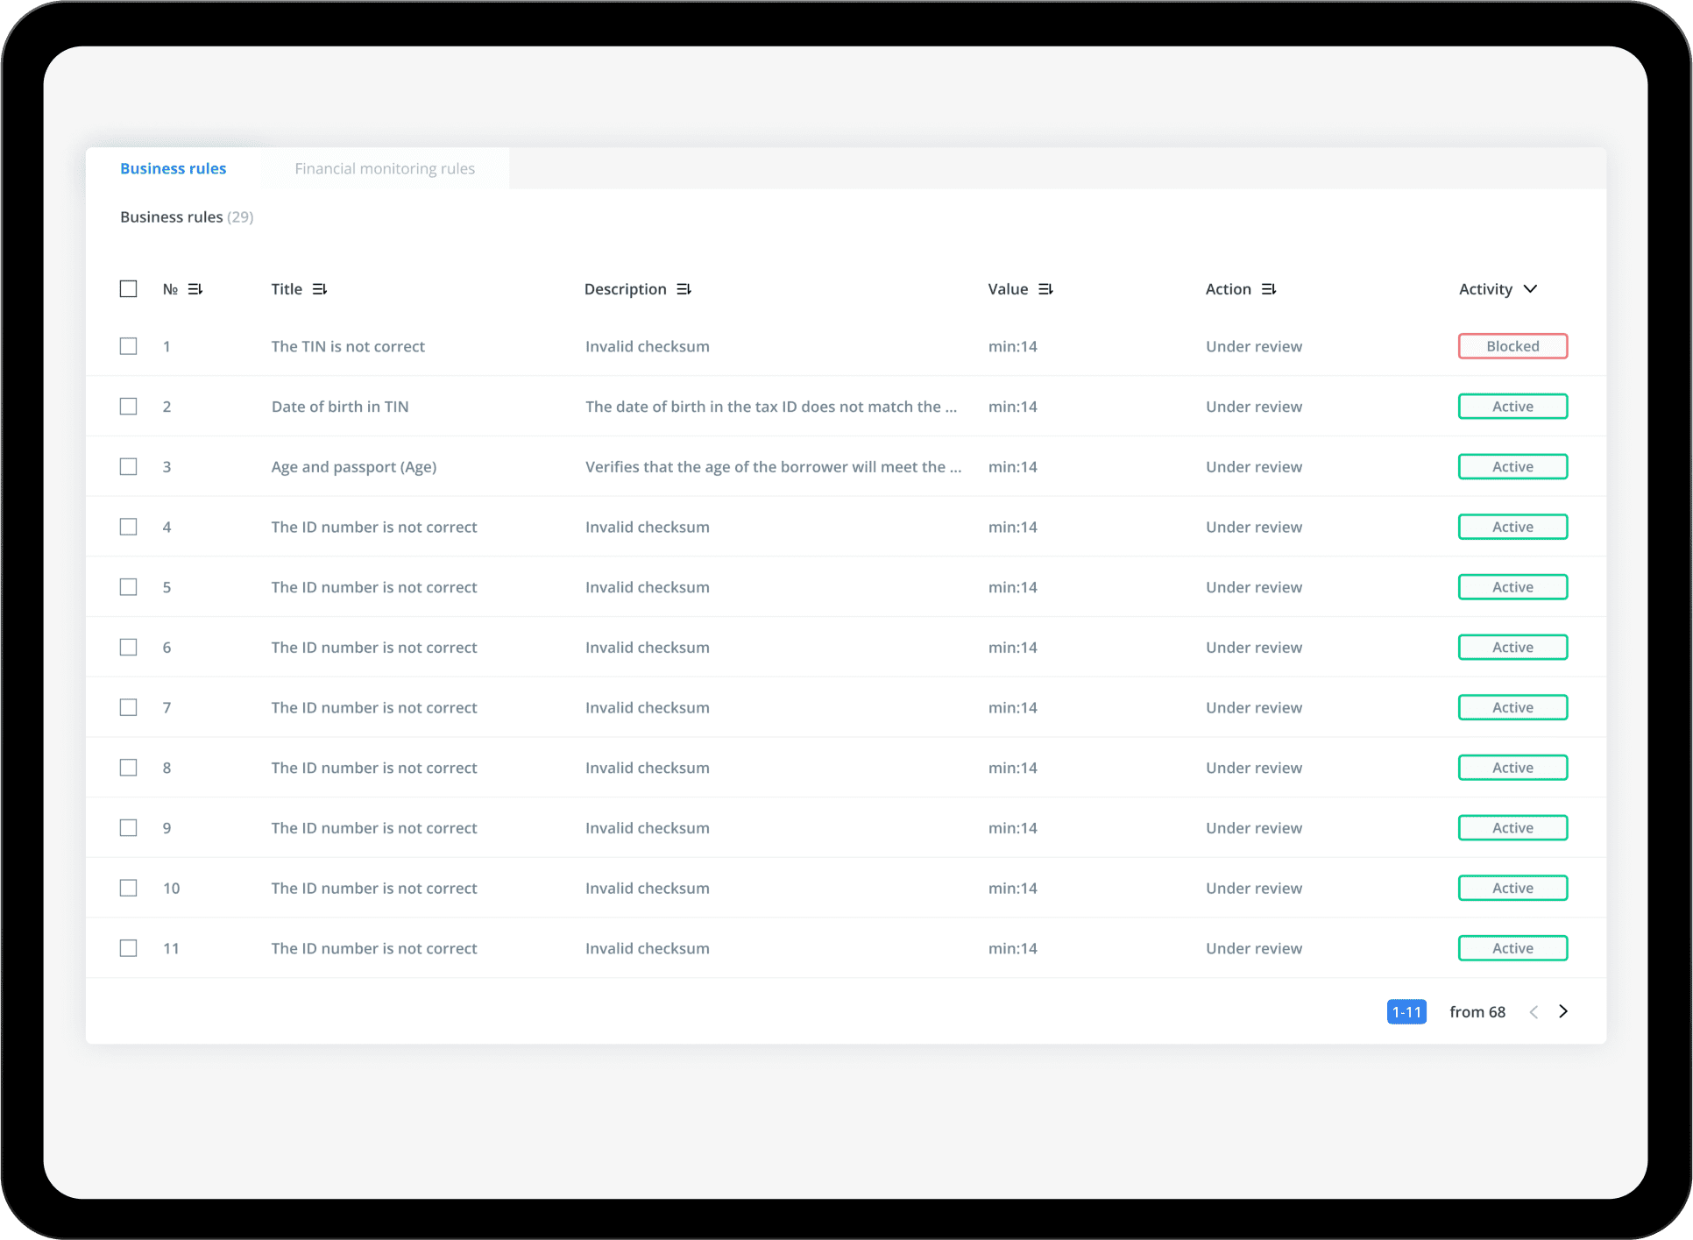Click the Action column header label
Image resolution: width=1693 pixels, height=1240 pixels.
(x=1228, y=289)
